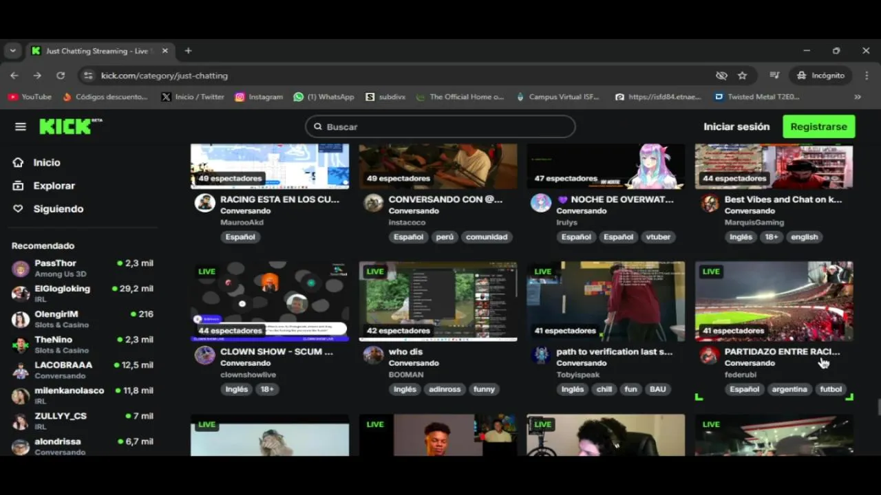Open Instagram bookmark
881x495 pixels.
[259, 97]
